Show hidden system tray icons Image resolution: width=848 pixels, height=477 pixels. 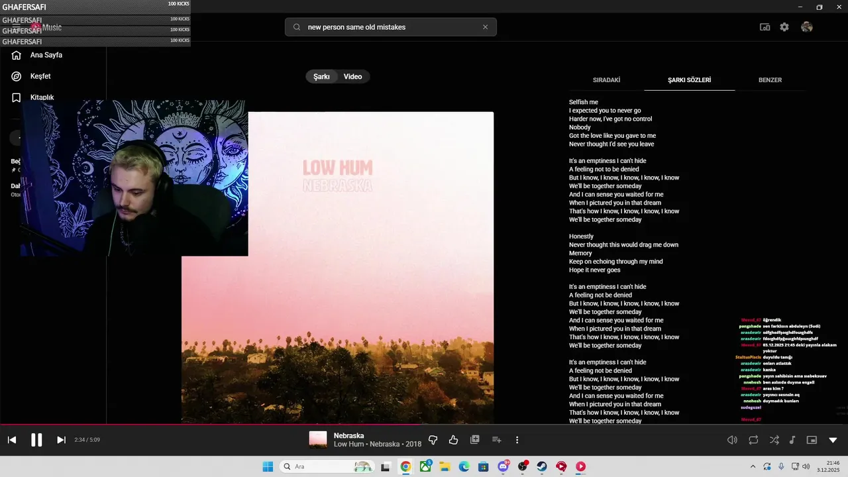pos(752,466)
